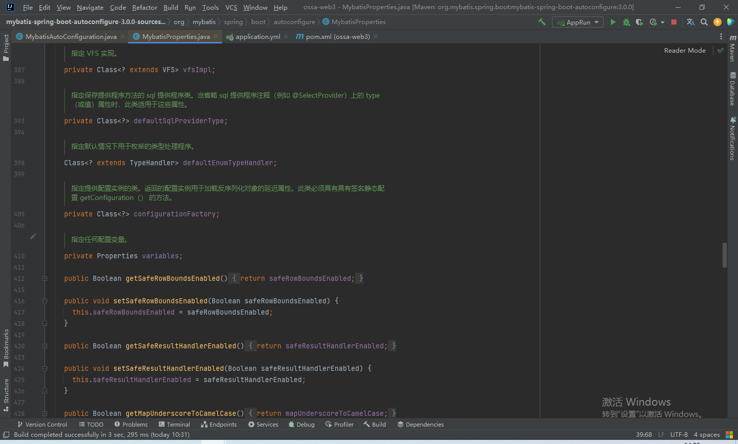The width and height of the screenshot is (738, 444).
Task: Collapse setSafeRowBoundsEnabled method at line 416
Action: pyautogui.click(x=45, y=301)
